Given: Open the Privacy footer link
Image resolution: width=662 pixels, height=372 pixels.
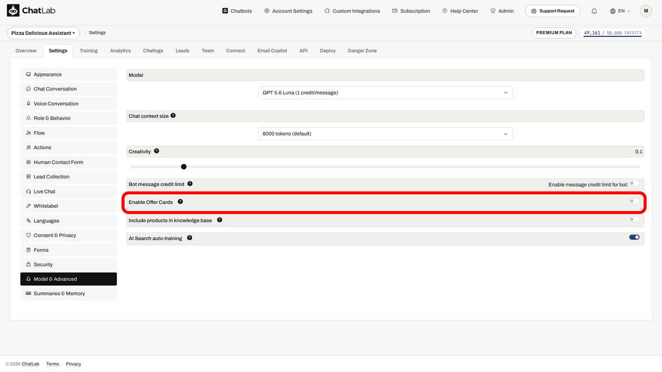Looking at the screenshot, I should [x=73, y=364].
